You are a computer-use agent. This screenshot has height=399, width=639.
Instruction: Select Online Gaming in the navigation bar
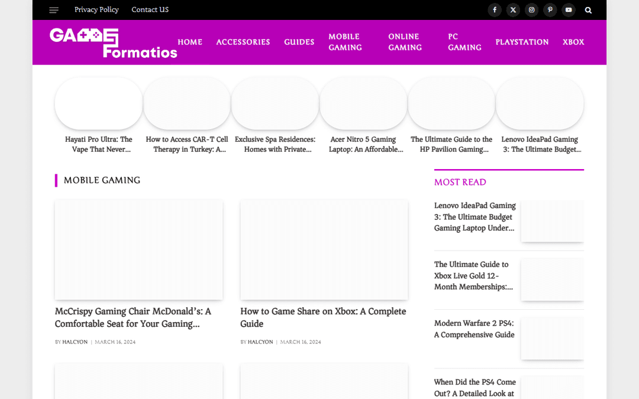pyautogui.click(x=405, y=42)
